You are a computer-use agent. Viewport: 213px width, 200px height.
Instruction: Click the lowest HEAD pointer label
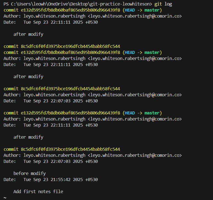(x=130, y=113)
